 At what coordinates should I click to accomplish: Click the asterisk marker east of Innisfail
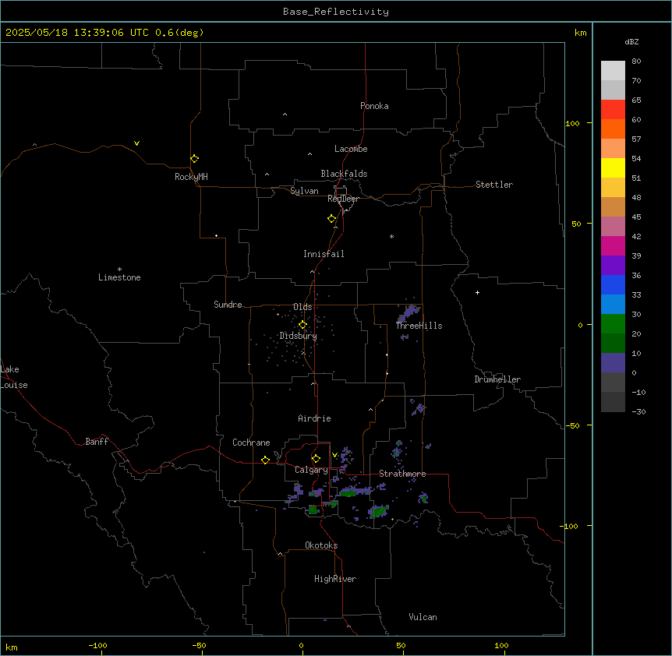coord(391,236)
